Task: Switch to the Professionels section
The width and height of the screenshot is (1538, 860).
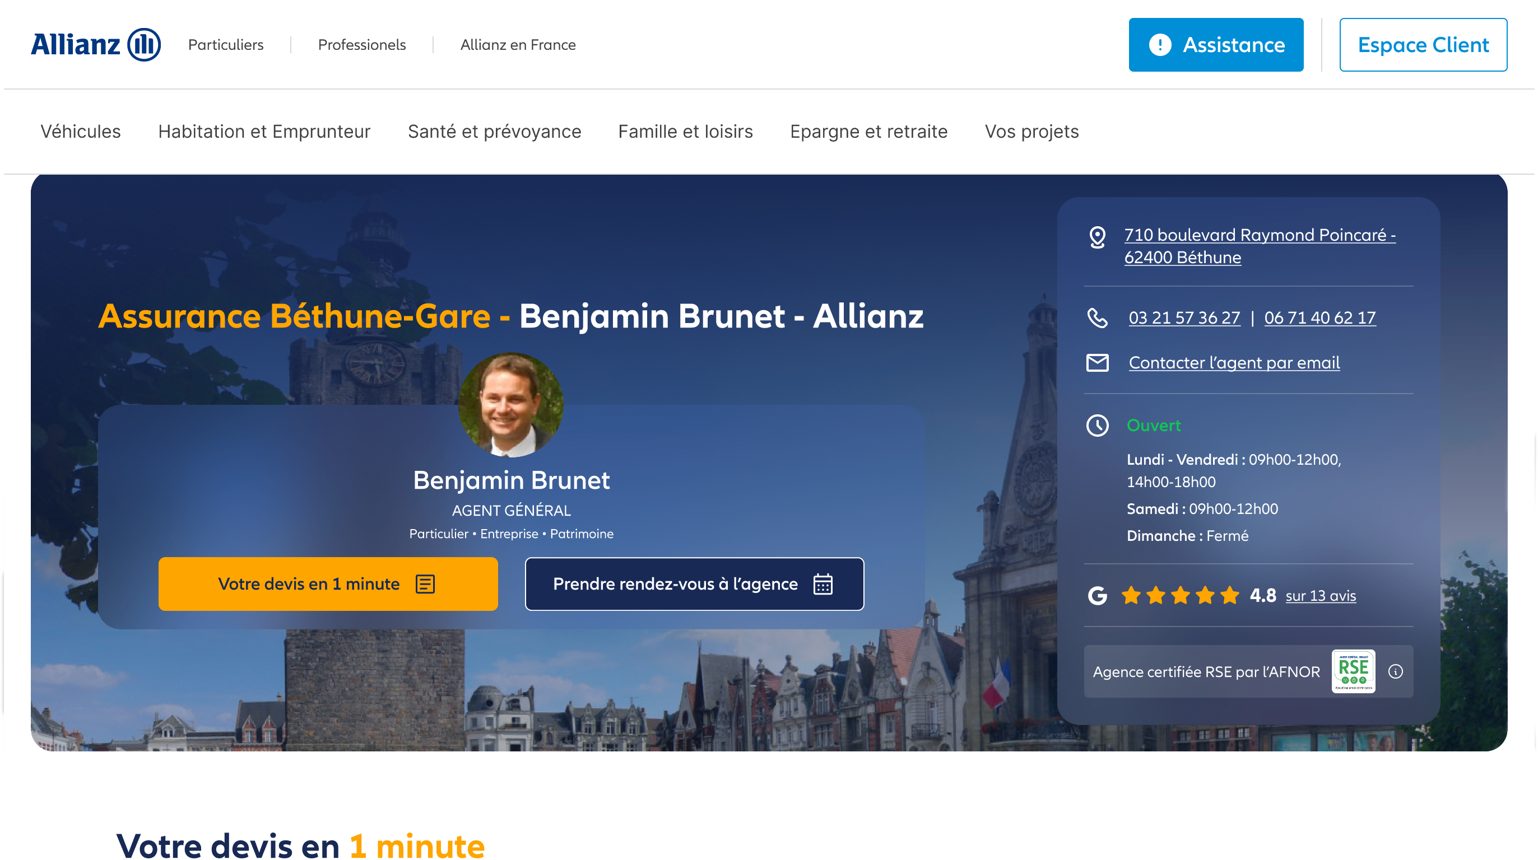Action: 362,45
